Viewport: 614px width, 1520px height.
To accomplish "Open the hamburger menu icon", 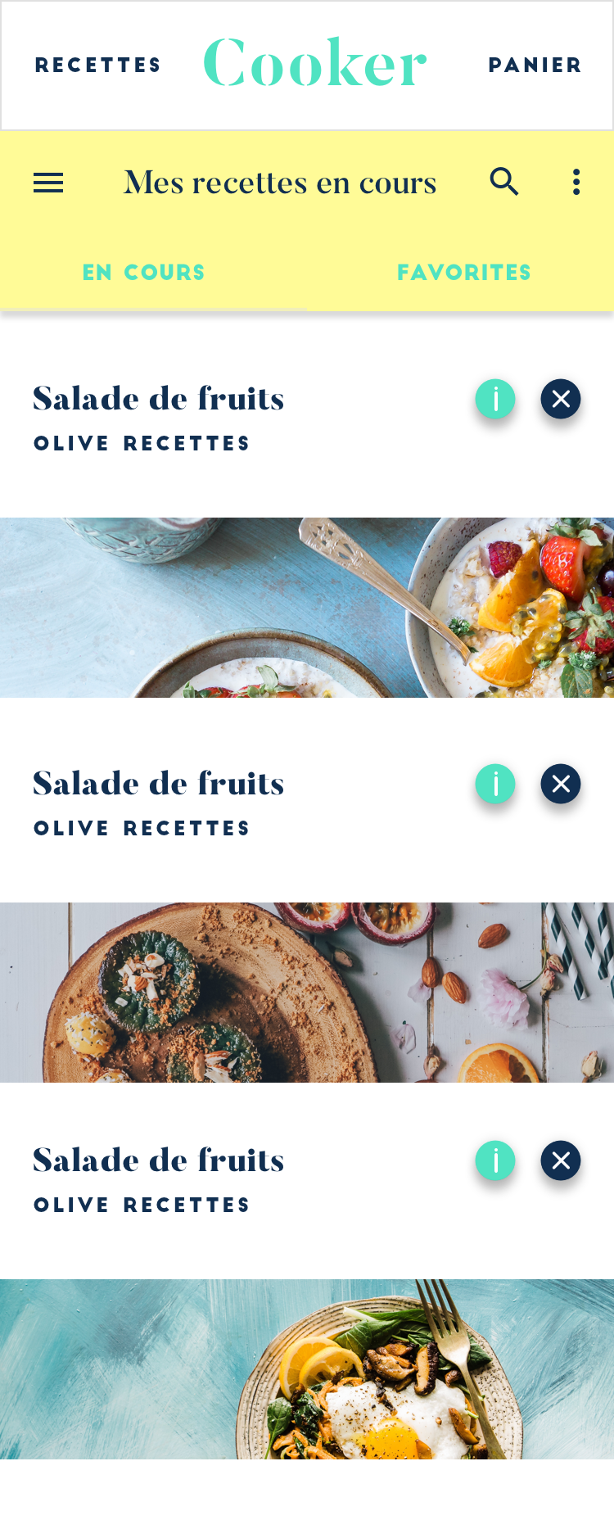I will 48,183.
